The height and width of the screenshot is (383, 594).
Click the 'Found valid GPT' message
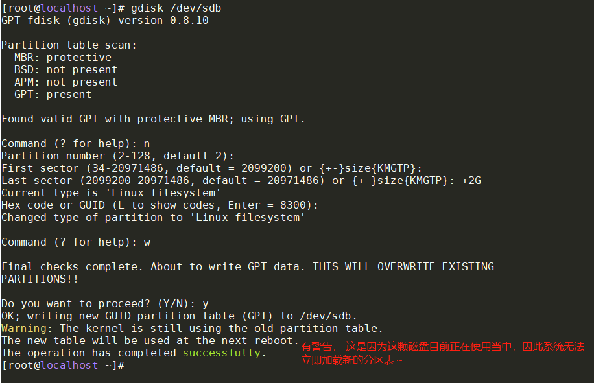point(153,119)
